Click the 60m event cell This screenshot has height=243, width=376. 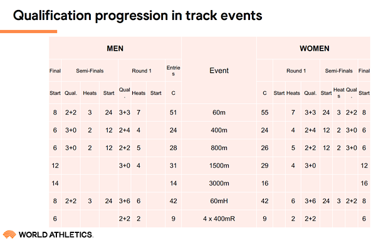(x=219, y=112)
